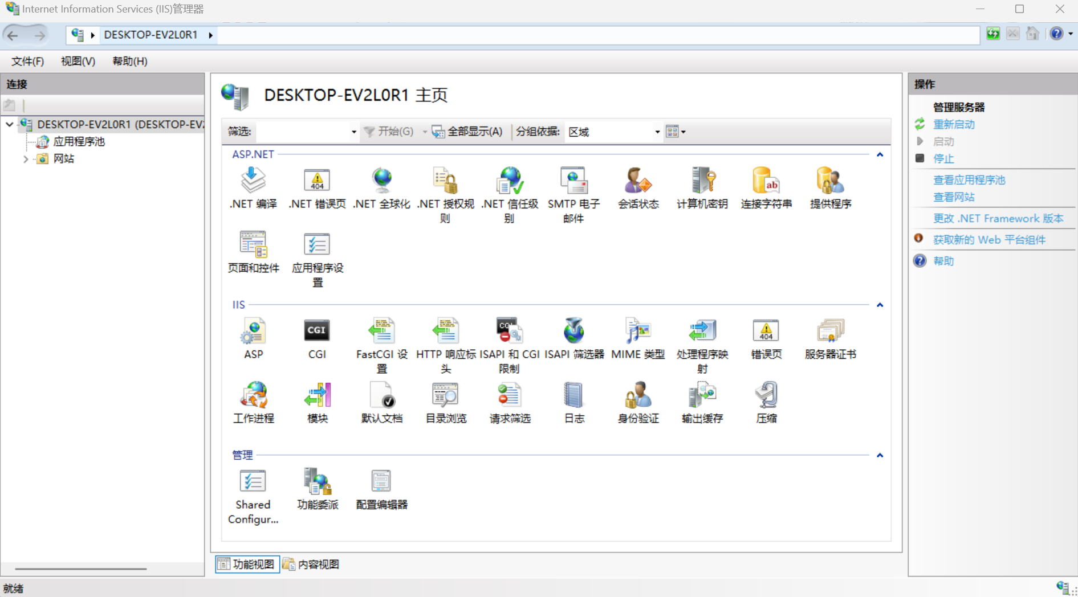The width and height of the screenshot is (1078, 597).
Task: Open the 查看应用程序池 link
Action: [x=969, y=180]
